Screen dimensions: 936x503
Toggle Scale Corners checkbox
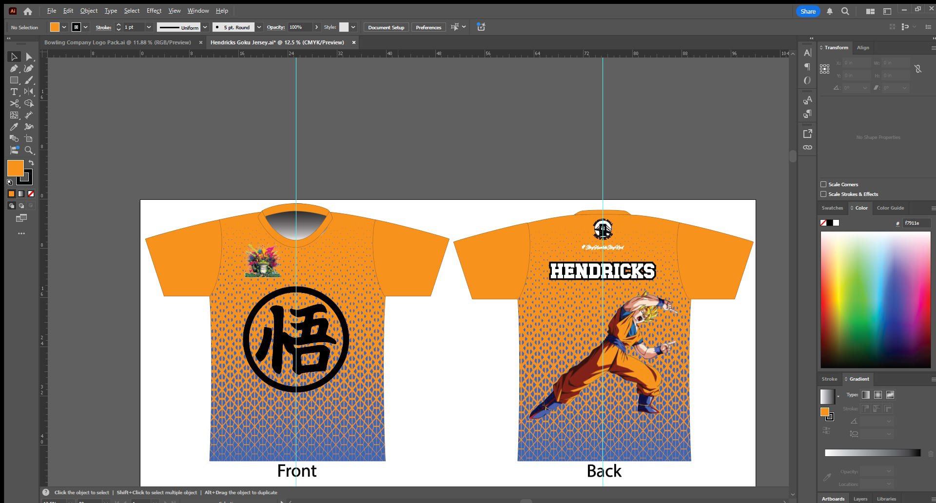coord(823,184)
